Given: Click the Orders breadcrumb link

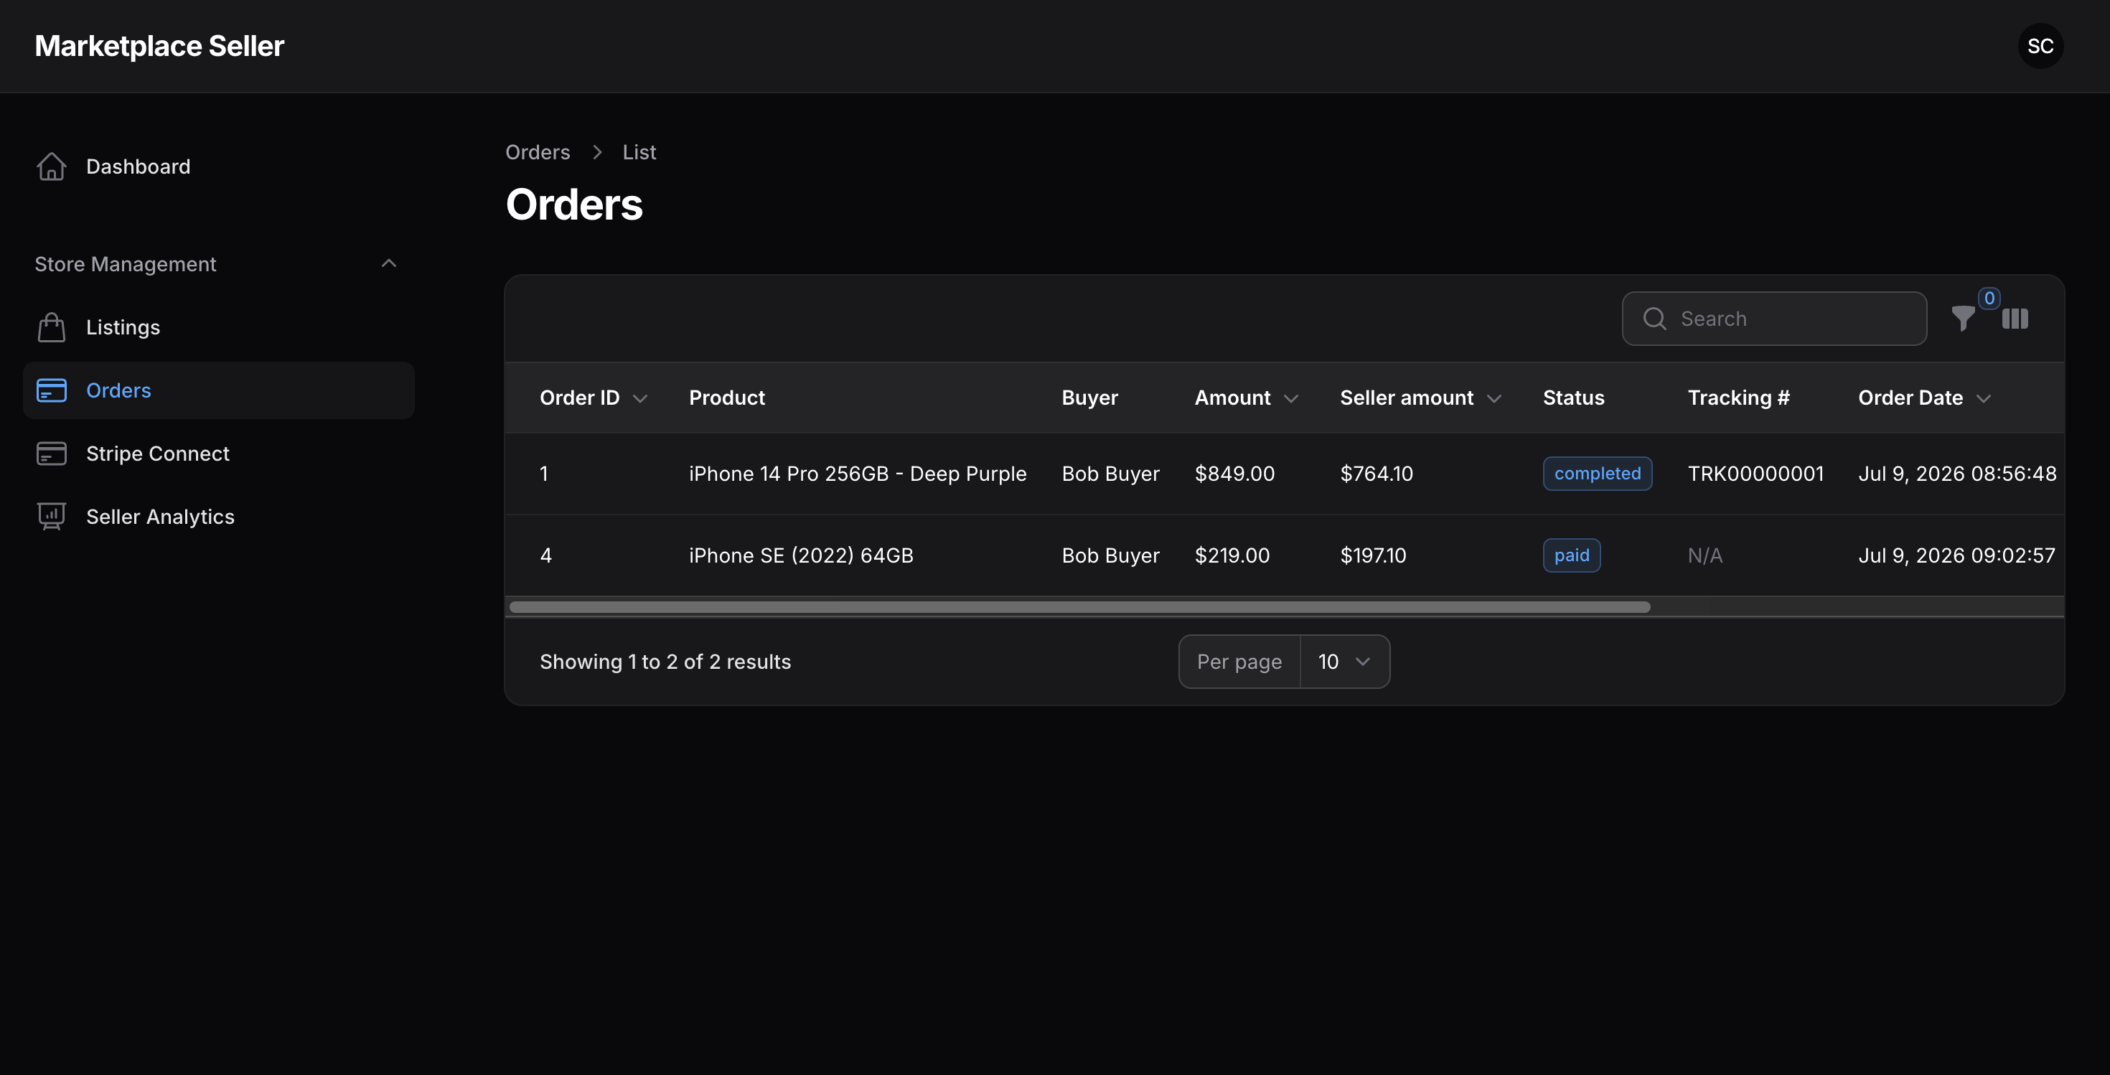Looking at the screenshot, I should pyautogui.click(x=538, y=152).
